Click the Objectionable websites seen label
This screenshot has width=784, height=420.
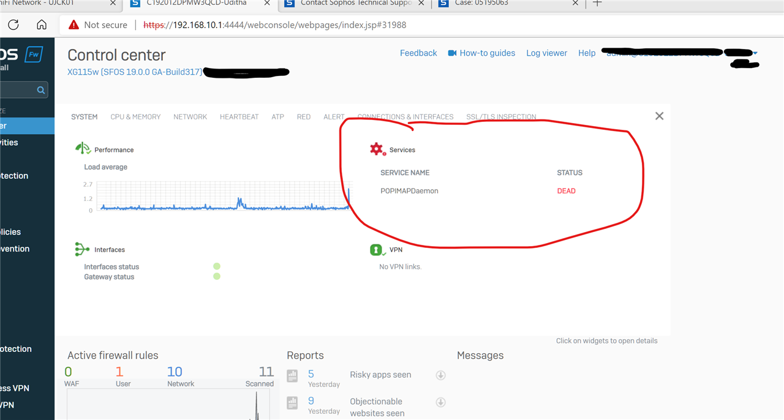[x=377, y=407]
